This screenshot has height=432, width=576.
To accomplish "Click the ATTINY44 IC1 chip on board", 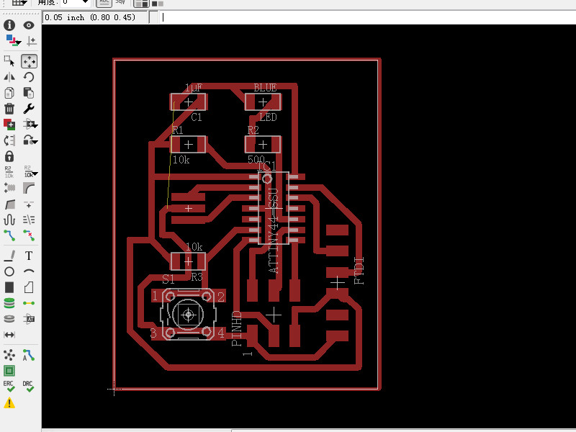I will (x=274, y=208).
